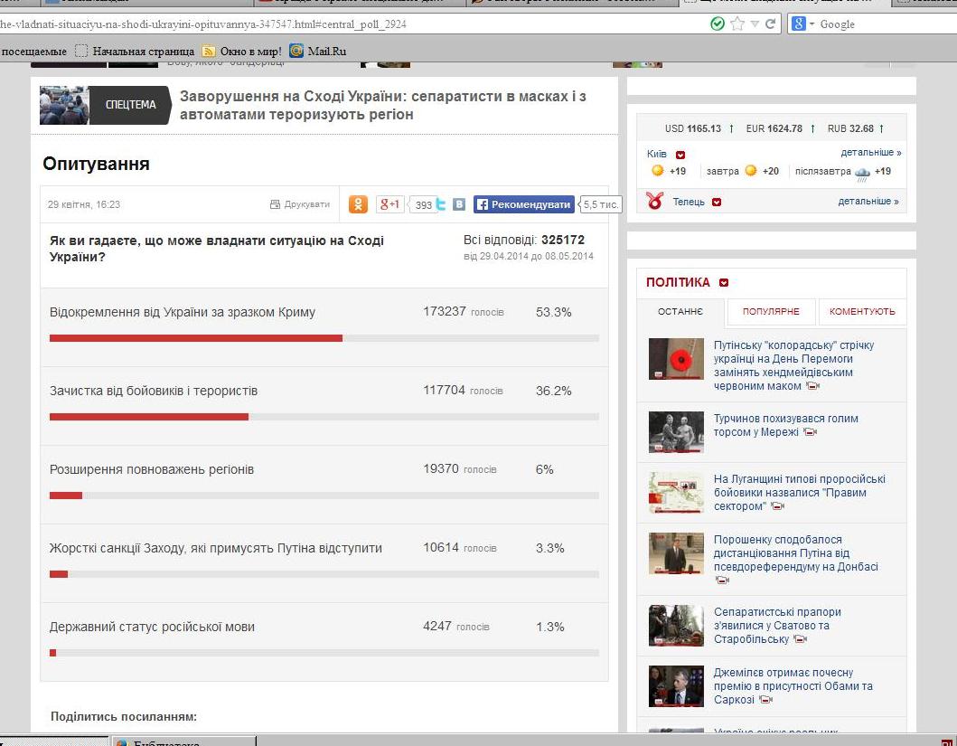The height and width of the screenshot is (746, 957).
Task: Click the Facebook Рекомендувати button
Action: (x=523, y=204)
